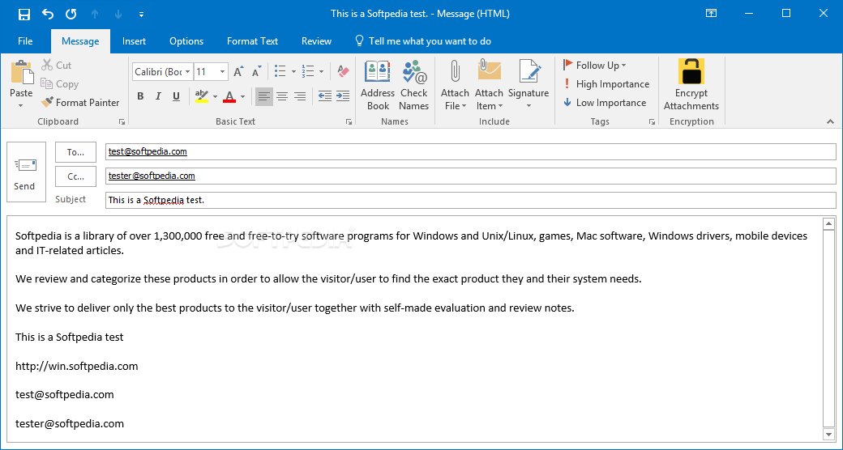Open the numbering style dropdown
Image resolution: width=843 pixels, height=450 pixels.
click(x=322, y=71)
